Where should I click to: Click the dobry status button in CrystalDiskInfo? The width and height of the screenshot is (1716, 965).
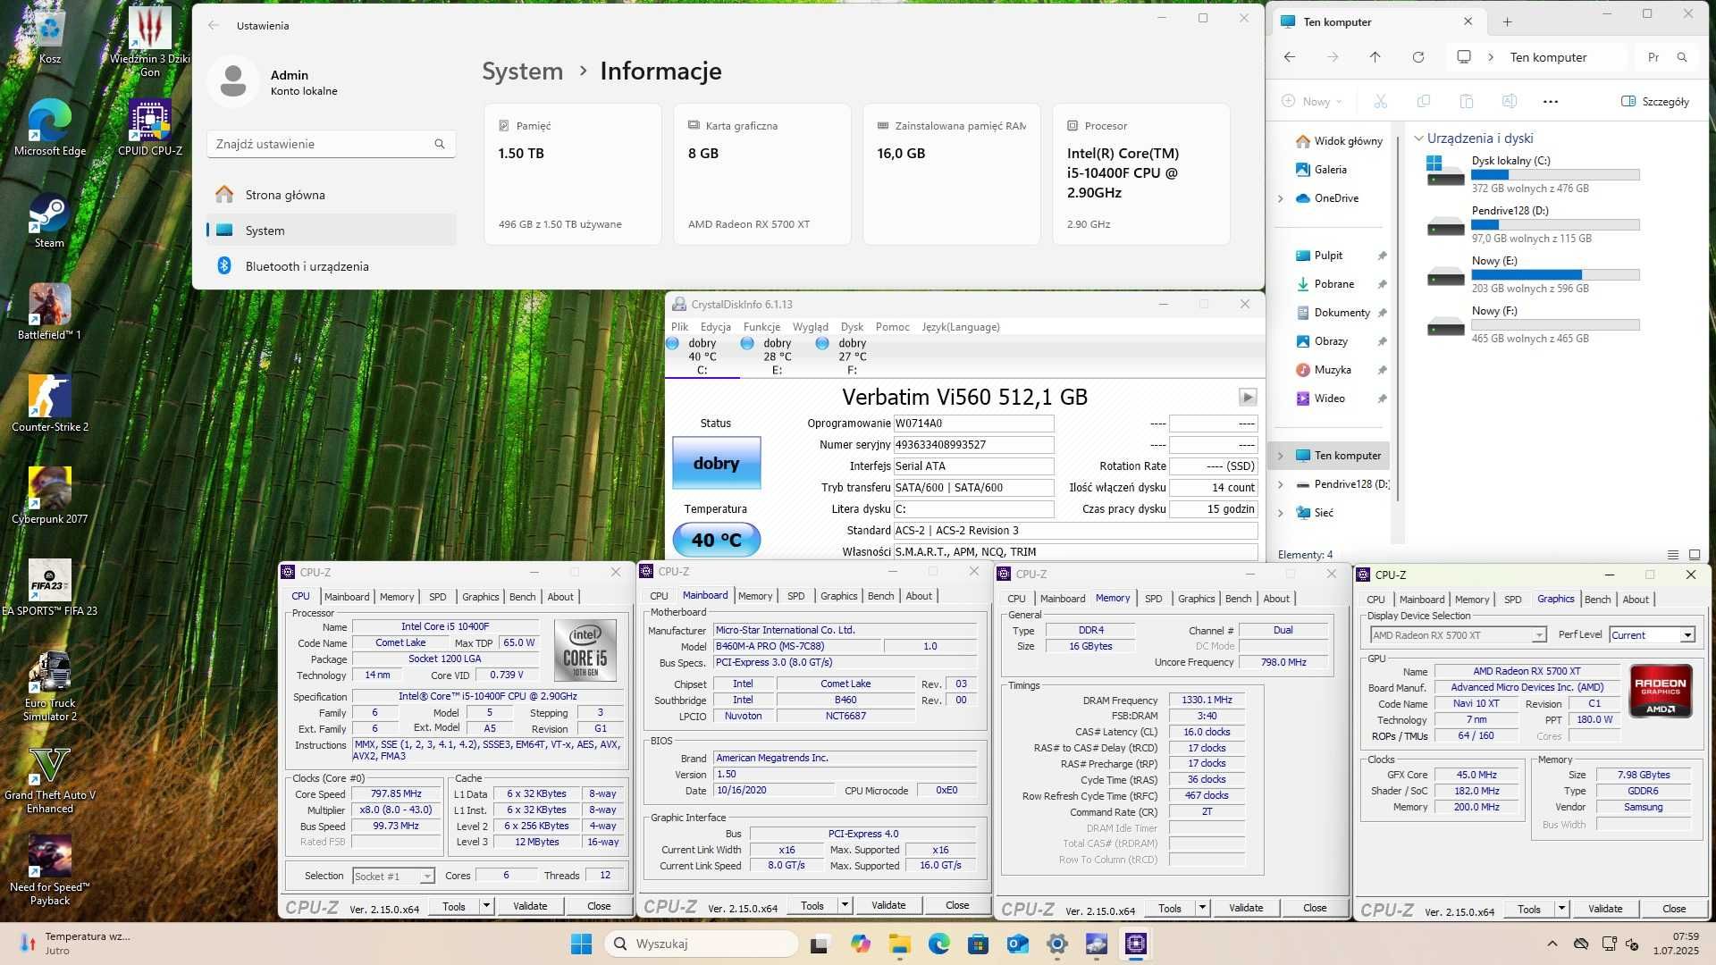click(x=716, y=463)
